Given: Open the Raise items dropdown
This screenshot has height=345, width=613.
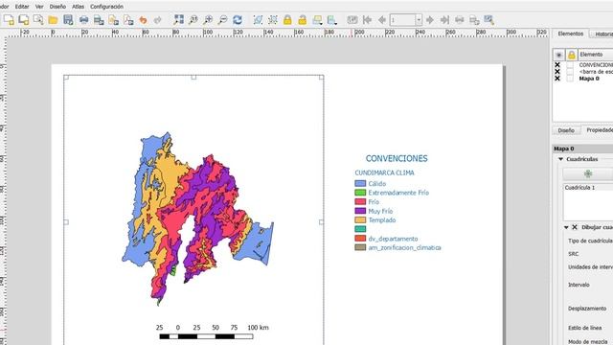Looking at the screenshot, I should [317, 19].
